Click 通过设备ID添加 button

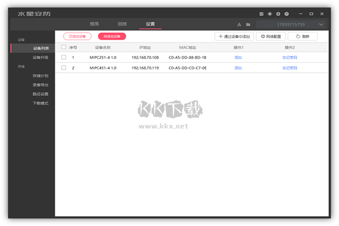pos(234,36)
